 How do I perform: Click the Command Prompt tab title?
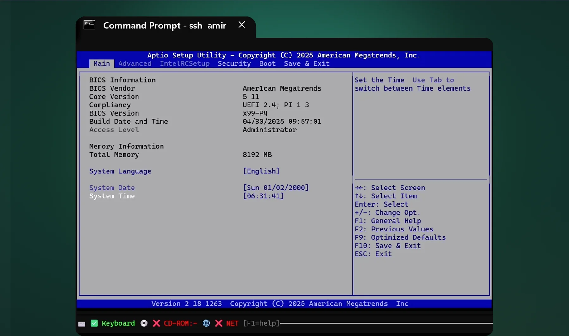[165, 26]
